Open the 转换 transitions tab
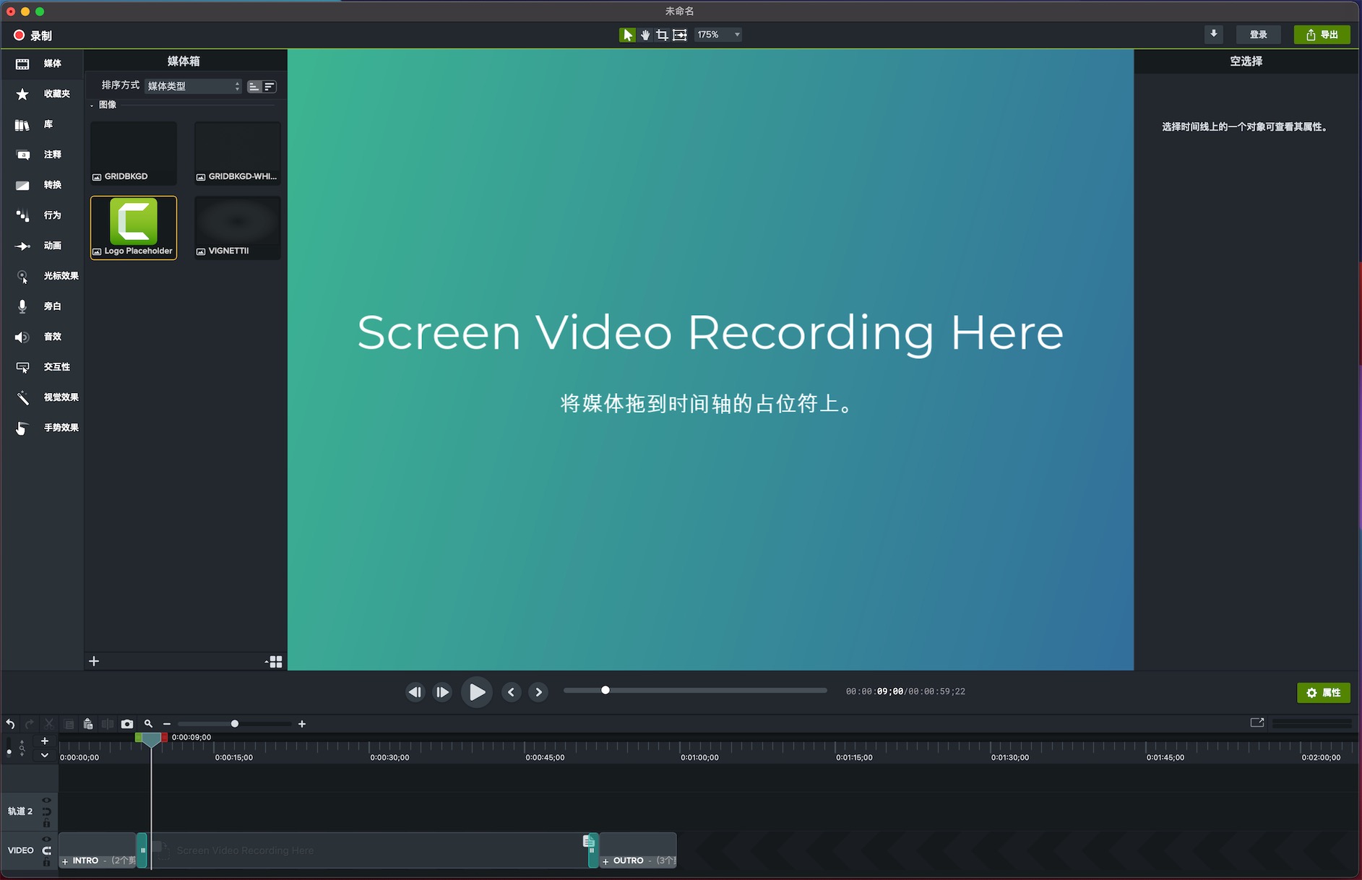The image size is (1362, 880). pos(42,185)
